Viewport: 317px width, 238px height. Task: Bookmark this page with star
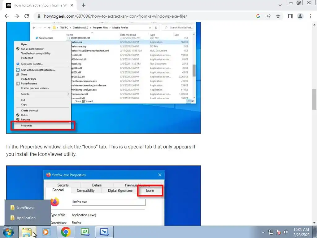(278, 16)
